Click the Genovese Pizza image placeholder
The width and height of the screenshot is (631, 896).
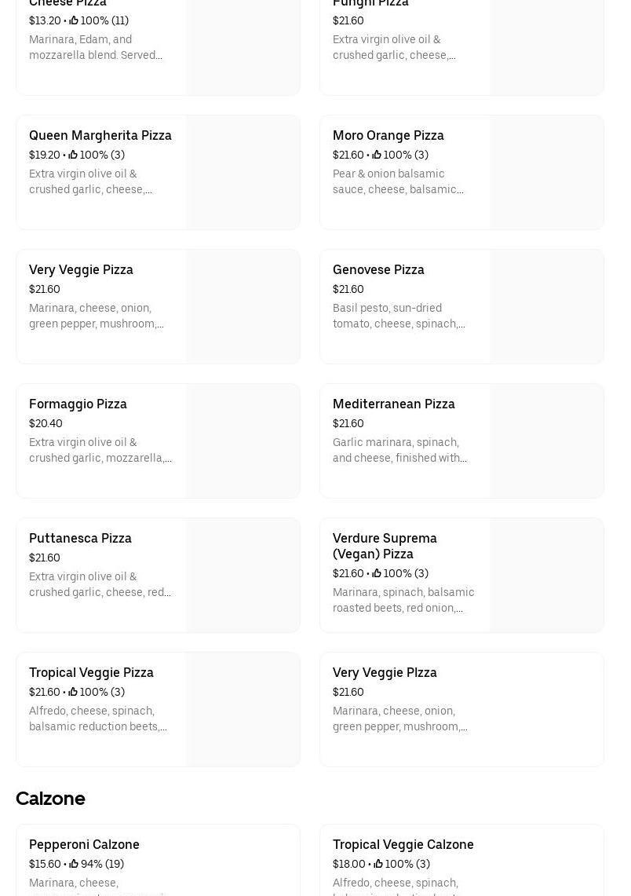click(x=546, y=306)
